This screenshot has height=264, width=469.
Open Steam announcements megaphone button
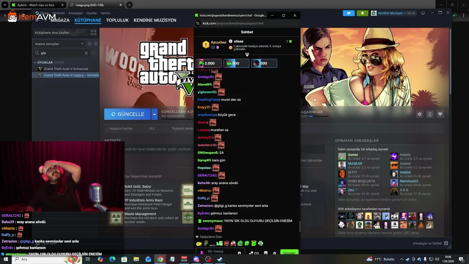click(x=349, y=13)
